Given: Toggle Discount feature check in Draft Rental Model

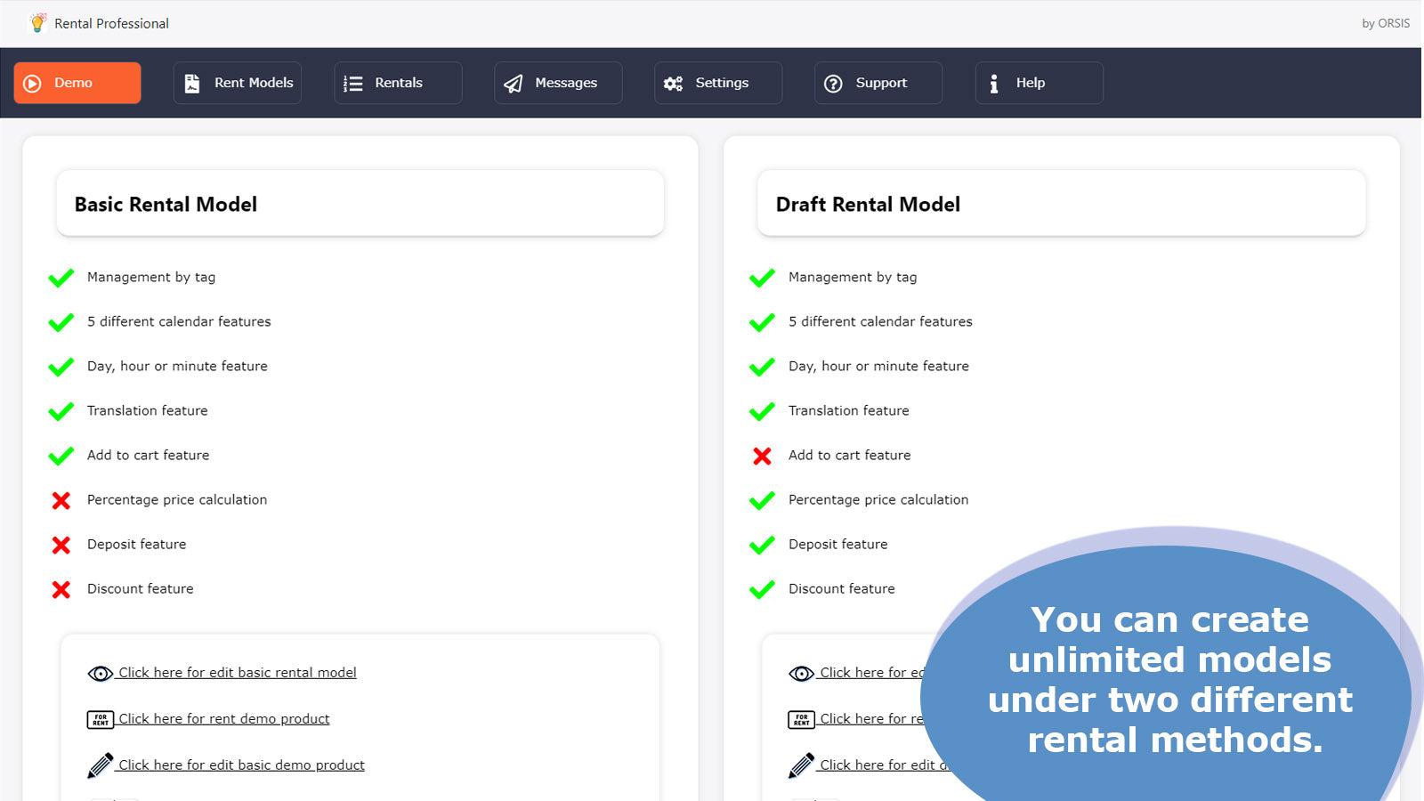Looking at the screenshot, I should (762, 589).
